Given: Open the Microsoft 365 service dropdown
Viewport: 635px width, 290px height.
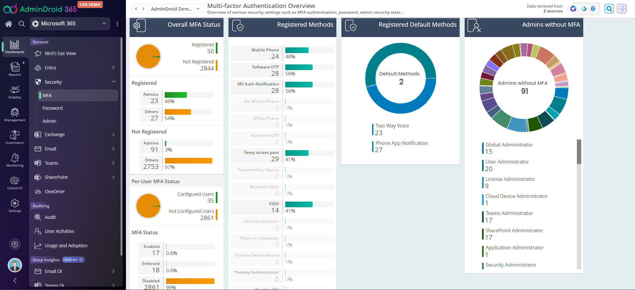Looking at the screenshot, I should (x=70, y=24).
